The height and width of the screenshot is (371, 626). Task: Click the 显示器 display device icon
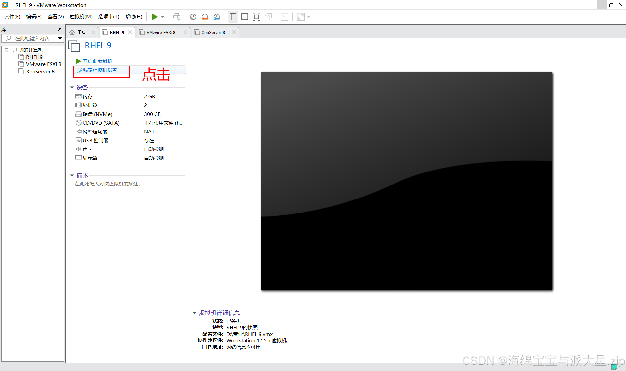coord(79,158)
